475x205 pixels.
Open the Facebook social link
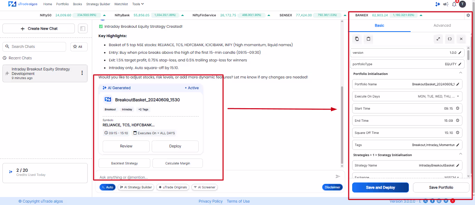click(x=433, y=201)
